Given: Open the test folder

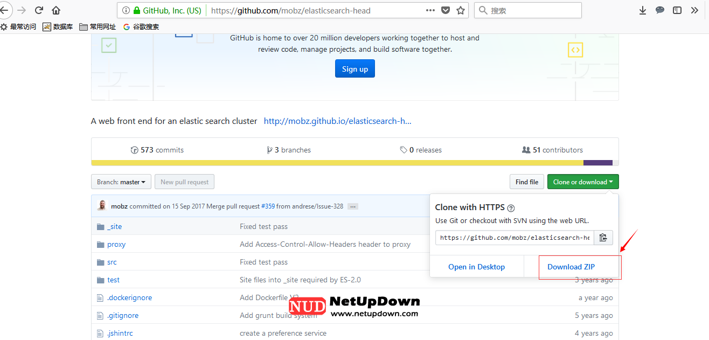Looking at the screenshot, I should tap(113, 280).
